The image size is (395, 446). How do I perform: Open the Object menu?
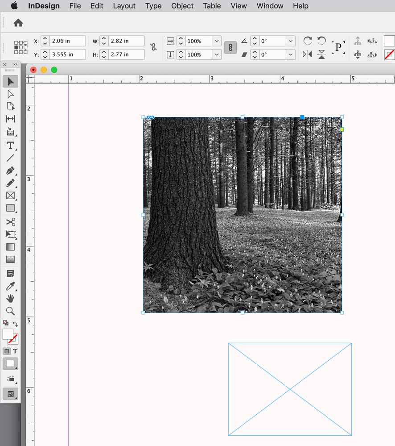[x=182, y=6]
